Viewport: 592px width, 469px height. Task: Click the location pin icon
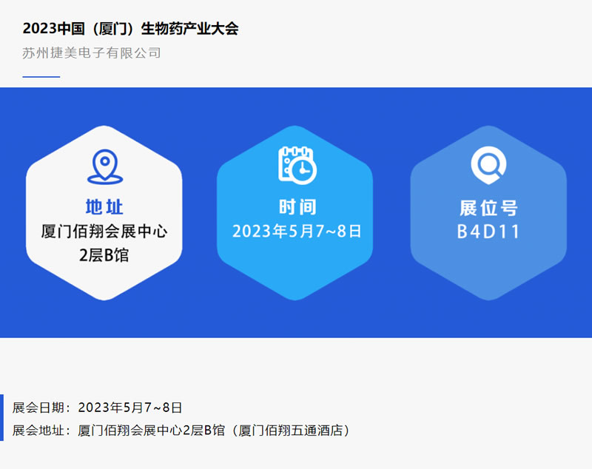[104, 166]
